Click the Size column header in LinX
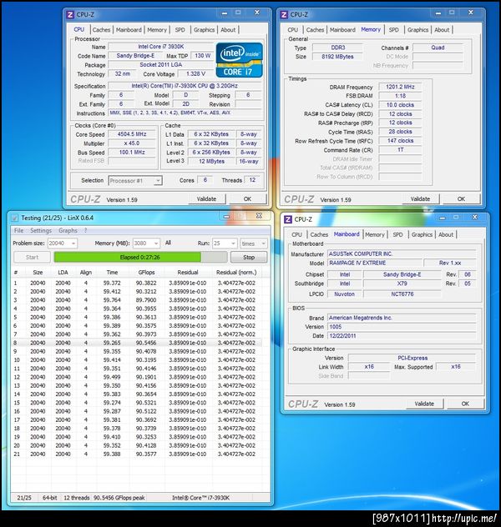The width and height of the screenshot is (501, 527). click(38, 273)
